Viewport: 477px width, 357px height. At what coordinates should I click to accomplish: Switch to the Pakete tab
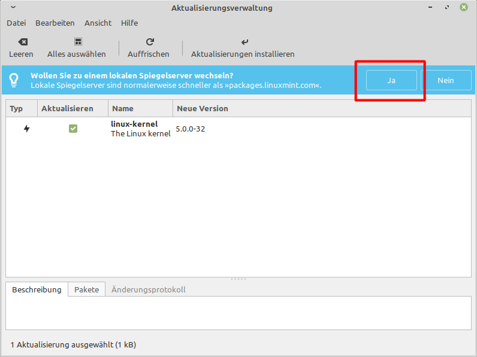(x=86, y=289)
